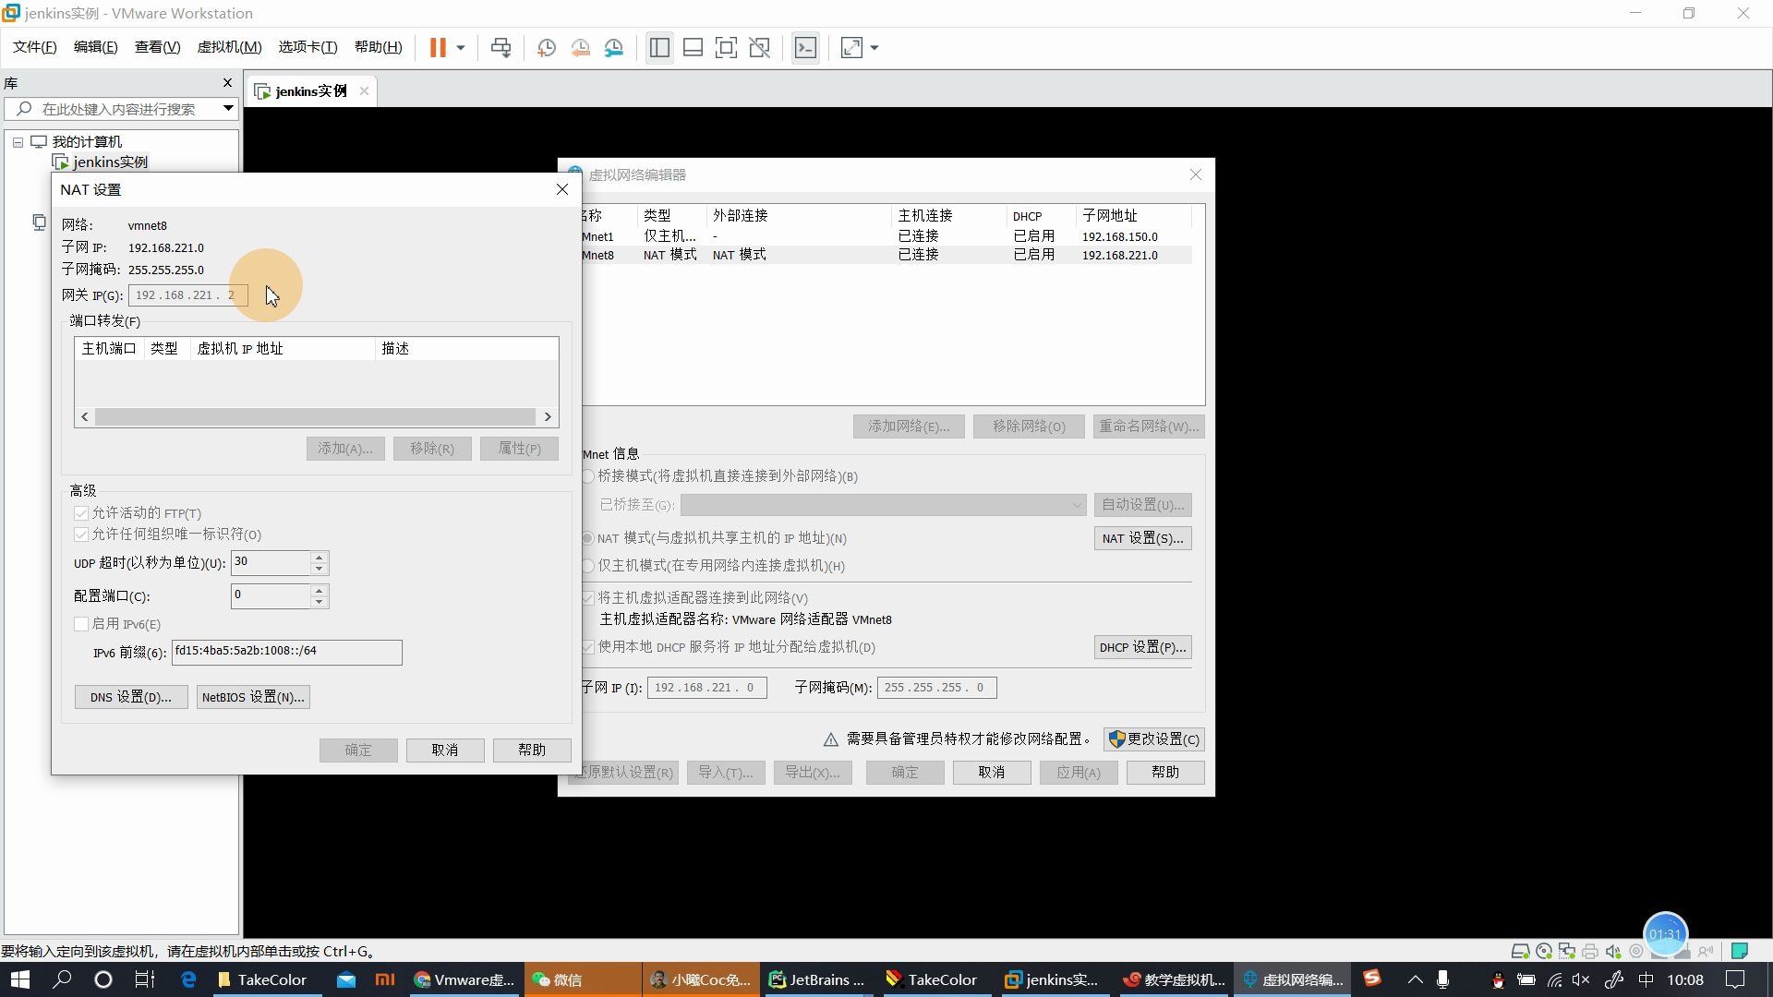1773x997 pixels.
Task: Open DNS 设置(D)... in NAT dialog
Action: tap(131, 697)
